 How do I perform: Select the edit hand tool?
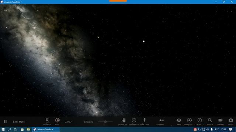point(124,121)
